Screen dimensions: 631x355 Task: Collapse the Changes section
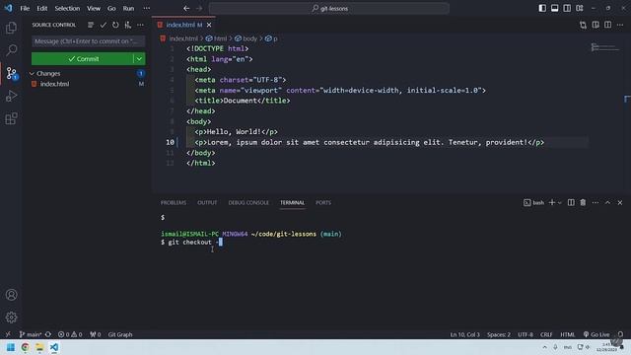point(32,74)
